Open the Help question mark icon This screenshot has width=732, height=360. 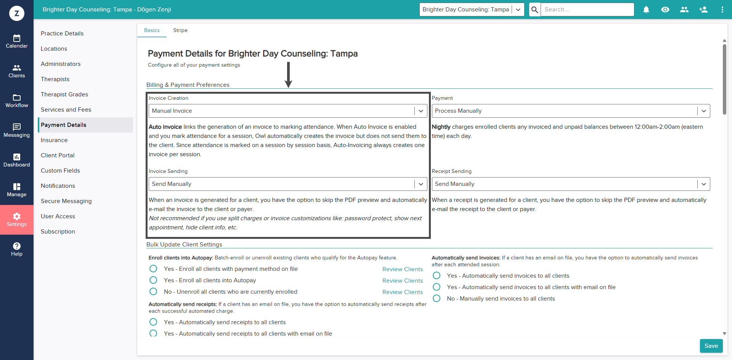[x=17, y=246]
